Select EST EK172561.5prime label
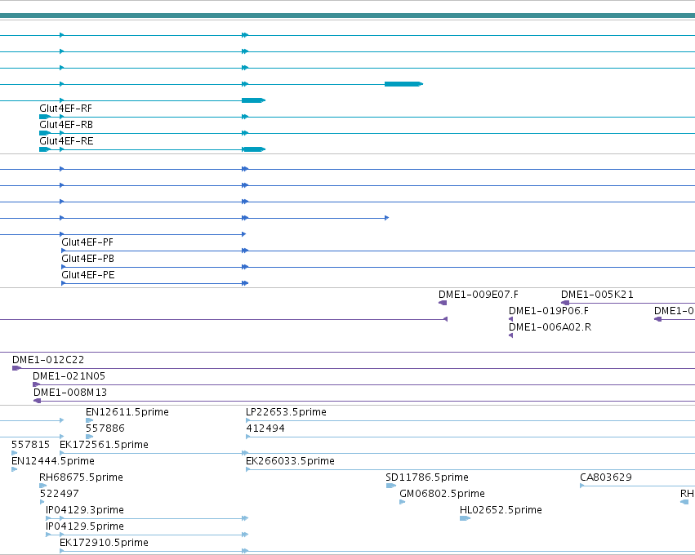Screen dimensions: 695x555 click(104, 445)
